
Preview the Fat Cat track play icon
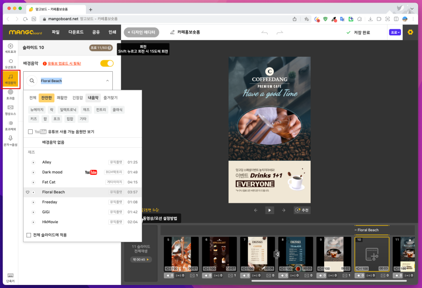pos(33,182)
